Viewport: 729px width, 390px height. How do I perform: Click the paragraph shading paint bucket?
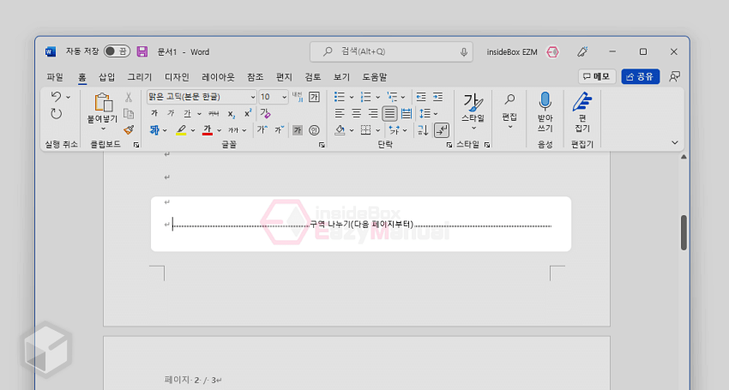(x=340, y=130)
